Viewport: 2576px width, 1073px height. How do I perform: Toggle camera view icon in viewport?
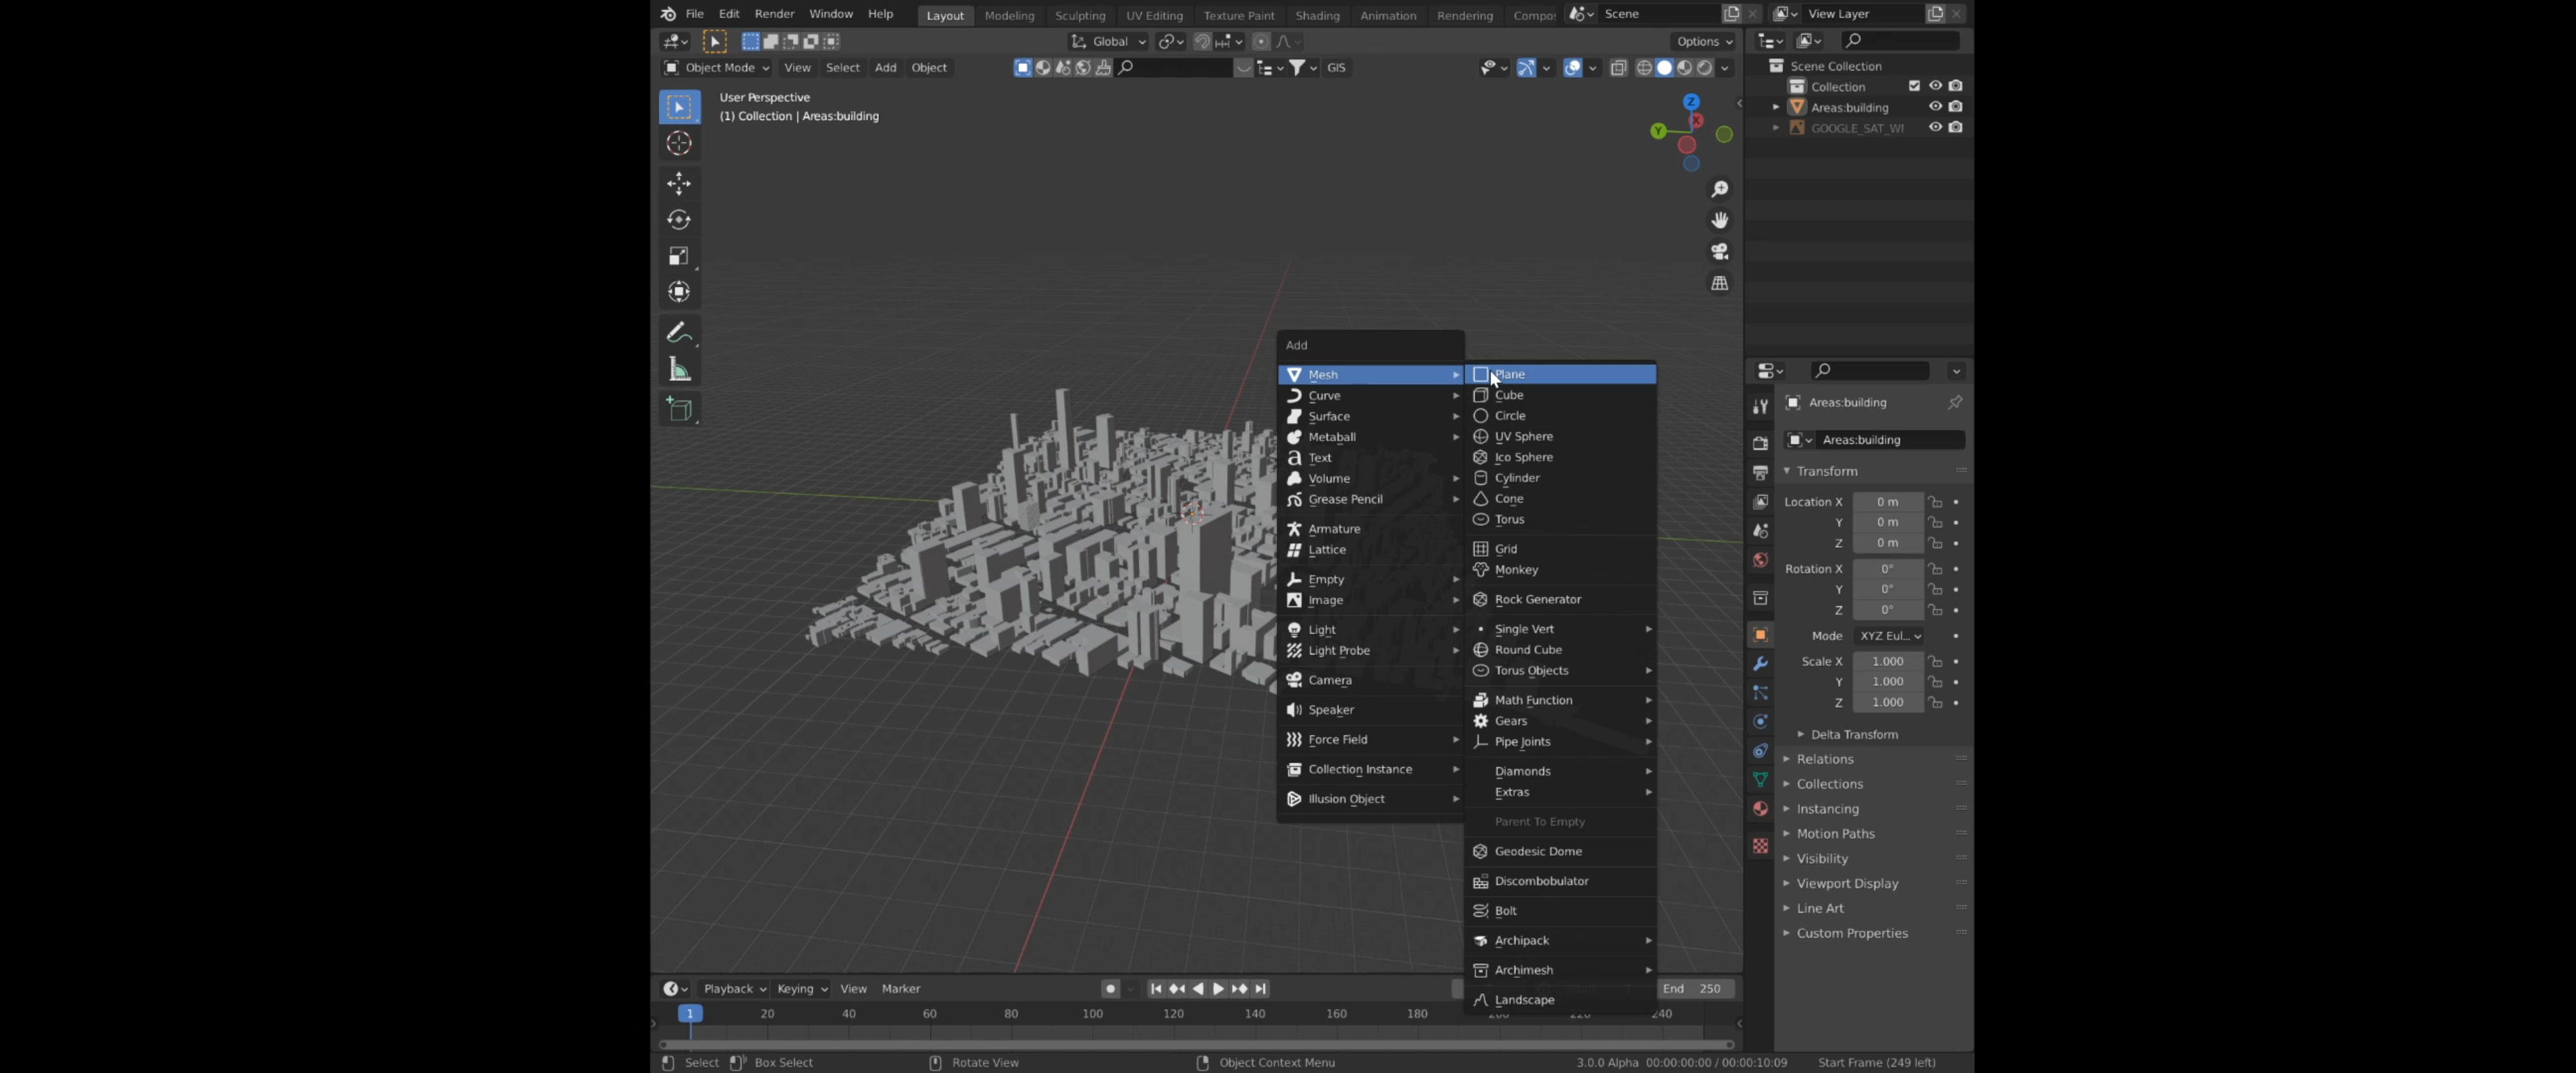tap(1720, 252)
